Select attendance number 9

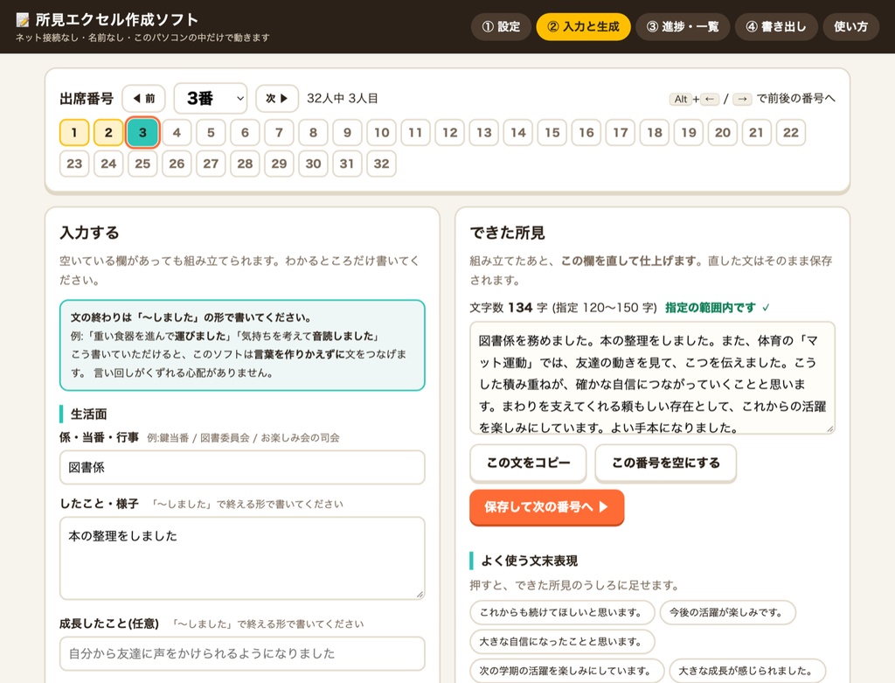tap(347, 132)
